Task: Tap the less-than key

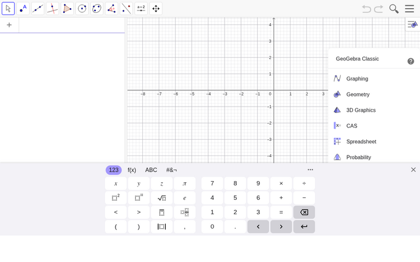Action: coord(116,213)
